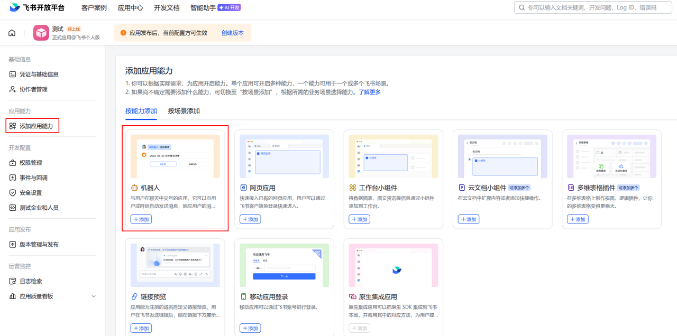Image resolution: width=677 pixels, height=336 pixels.
Task: Click 添加 on the 机器人 capability card
Action: (141, 219)
